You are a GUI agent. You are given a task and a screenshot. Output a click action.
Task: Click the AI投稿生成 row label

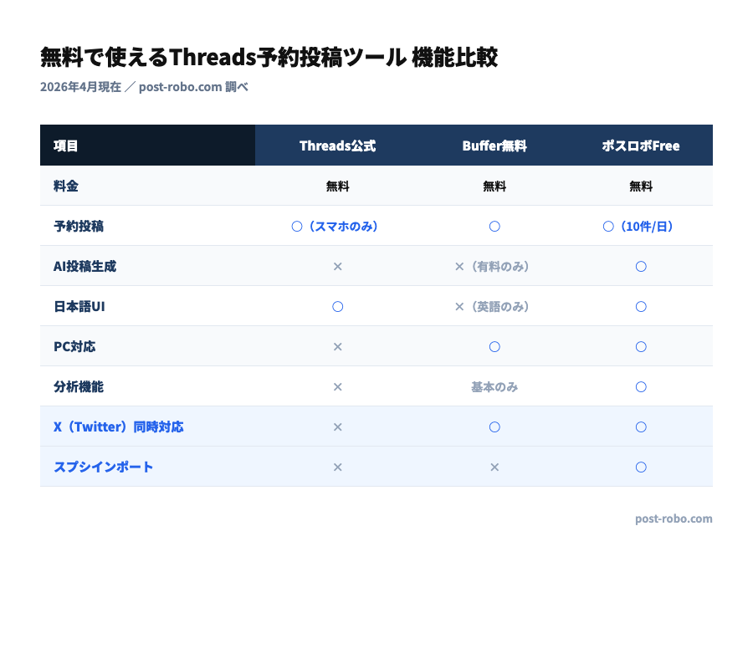[x=85, y=267]
